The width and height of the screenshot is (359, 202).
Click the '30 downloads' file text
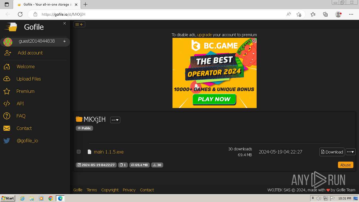click(x=240, y=149)
